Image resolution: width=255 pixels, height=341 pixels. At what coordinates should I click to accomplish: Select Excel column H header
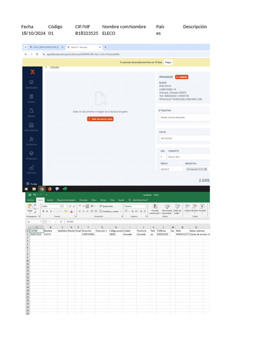pos(116,227)
